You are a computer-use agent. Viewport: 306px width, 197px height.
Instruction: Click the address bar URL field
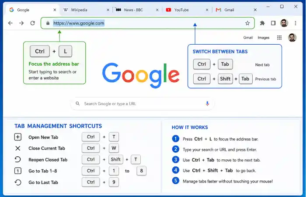click(x=148, y=23)
